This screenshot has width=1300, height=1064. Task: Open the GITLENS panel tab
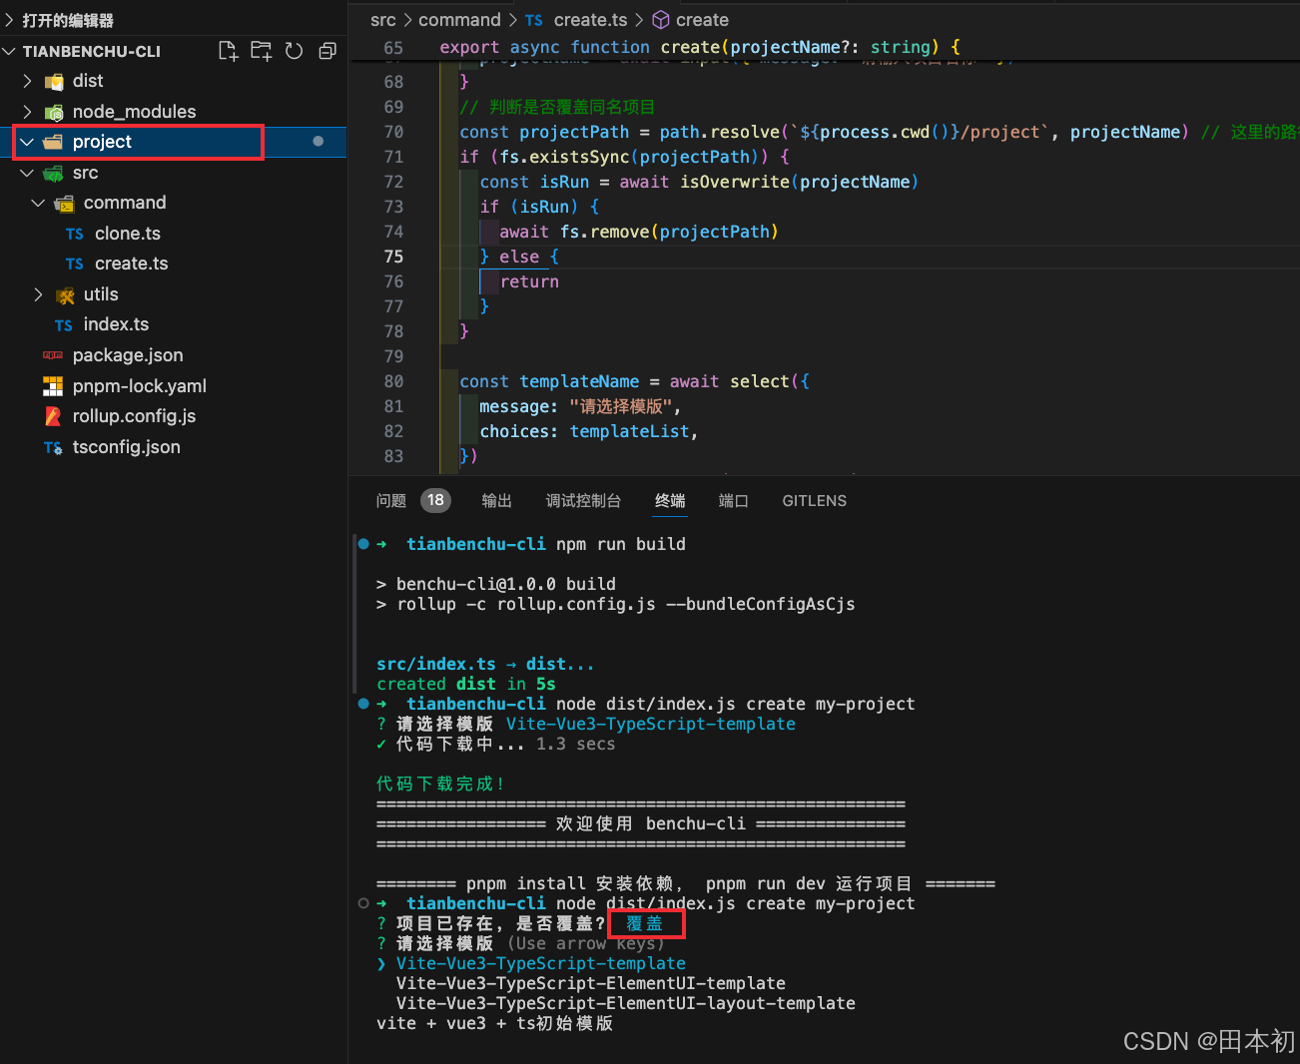pos(815,501)
